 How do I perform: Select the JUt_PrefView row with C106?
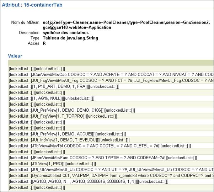[111, 110]
